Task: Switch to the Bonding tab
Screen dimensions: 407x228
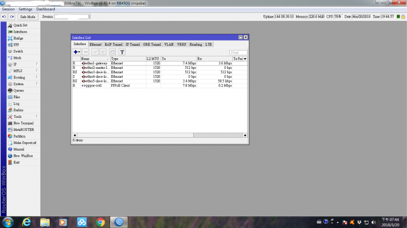Action: [196, 45]
